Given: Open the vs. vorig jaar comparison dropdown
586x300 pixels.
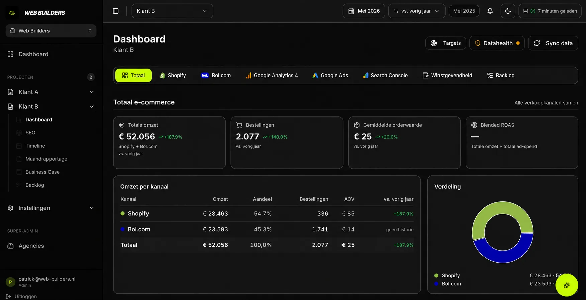Looking at the screenshot, I should pyautogui.click(x=416, y=11).
